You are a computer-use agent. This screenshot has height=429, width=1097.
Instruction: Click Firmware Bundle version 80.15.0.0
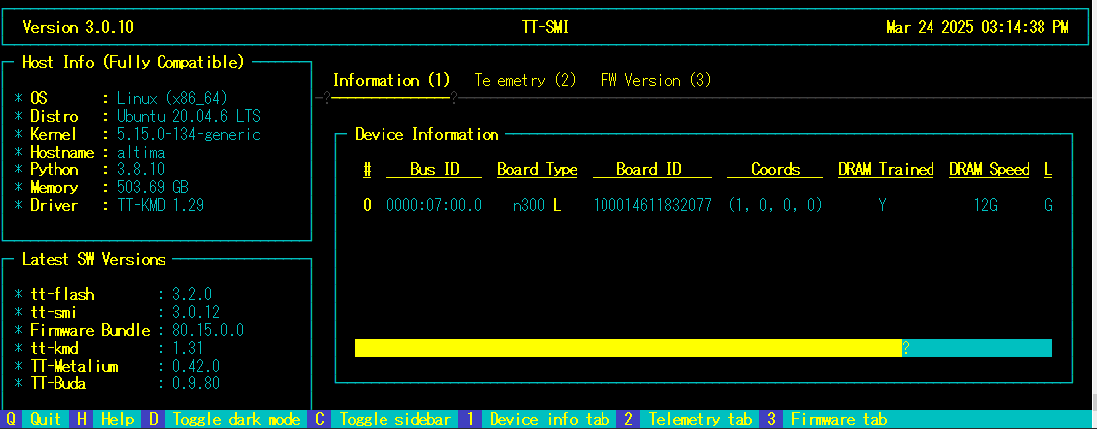pos(208,330)
